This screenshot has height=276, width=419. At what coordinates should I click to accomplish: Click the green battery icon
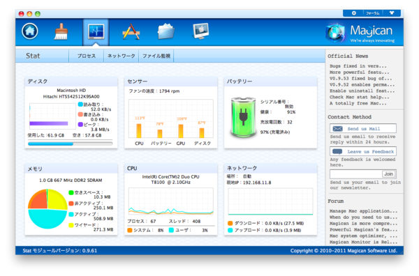click(x=243, y=117)
